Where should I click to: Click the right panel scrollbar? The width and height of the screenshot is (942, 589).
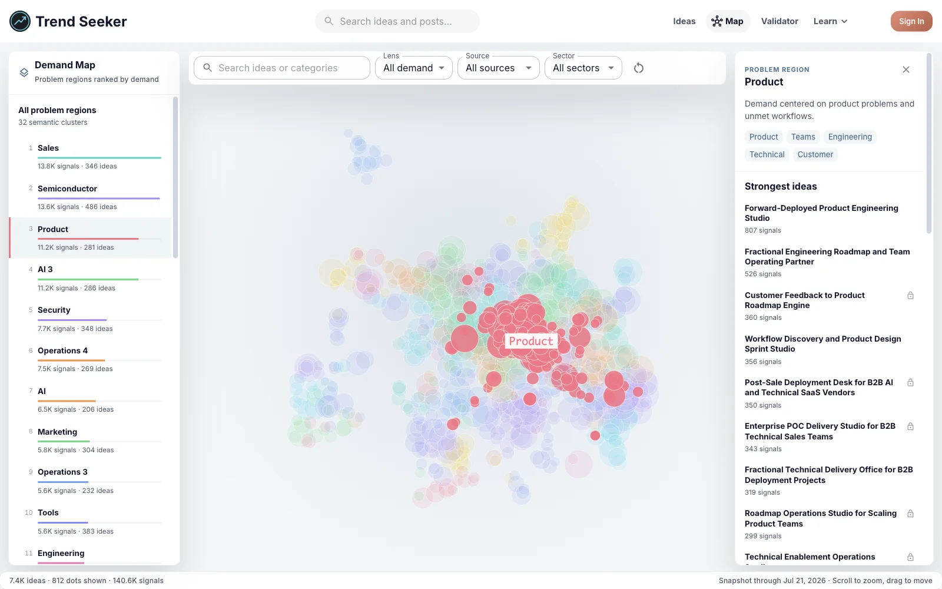929,143
